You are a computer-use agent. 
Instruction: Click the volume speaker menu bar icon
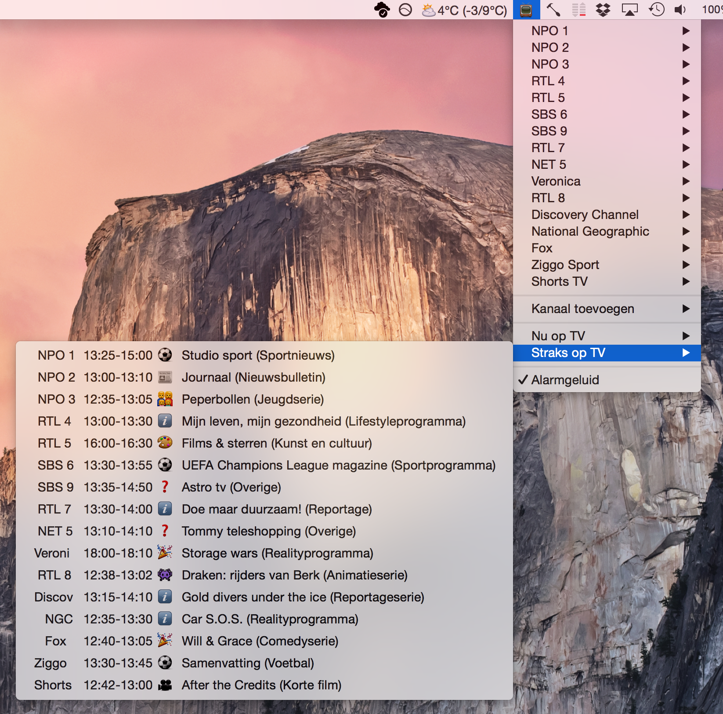pos(680,10)
